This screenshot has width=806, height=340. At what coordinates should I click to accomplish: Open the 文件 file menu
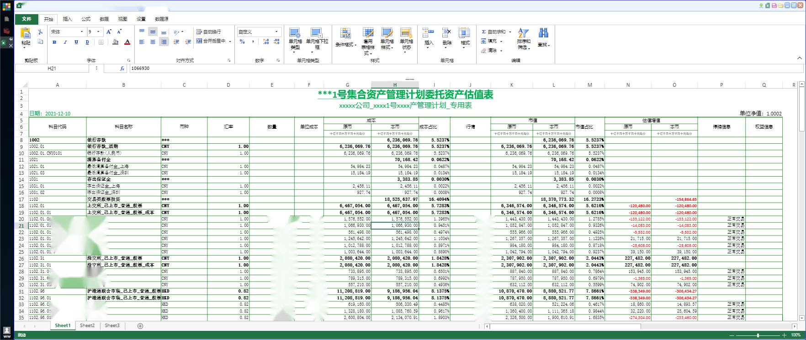tap(27, 19)
